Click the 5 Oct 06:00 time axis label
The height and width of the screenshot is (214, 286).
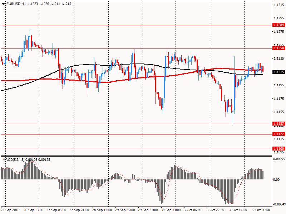click(x=261, y=210)
